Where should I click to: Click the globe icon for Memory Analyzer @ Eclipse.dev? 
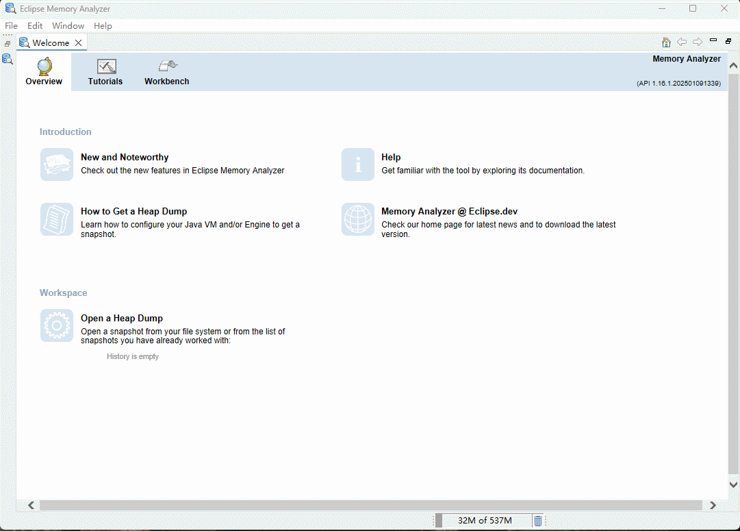coord(358,219)
